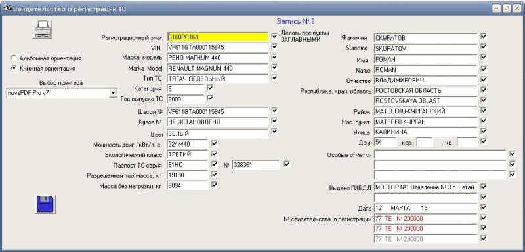Image resolution: width=525 pixels, height=252 pixels.
Task: Click the ROSTOVSKAYA OBLAST field
Action: [x=425, y=101]
